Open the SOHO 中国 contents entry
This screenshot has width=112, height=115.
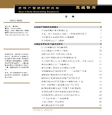click(60, 85)
